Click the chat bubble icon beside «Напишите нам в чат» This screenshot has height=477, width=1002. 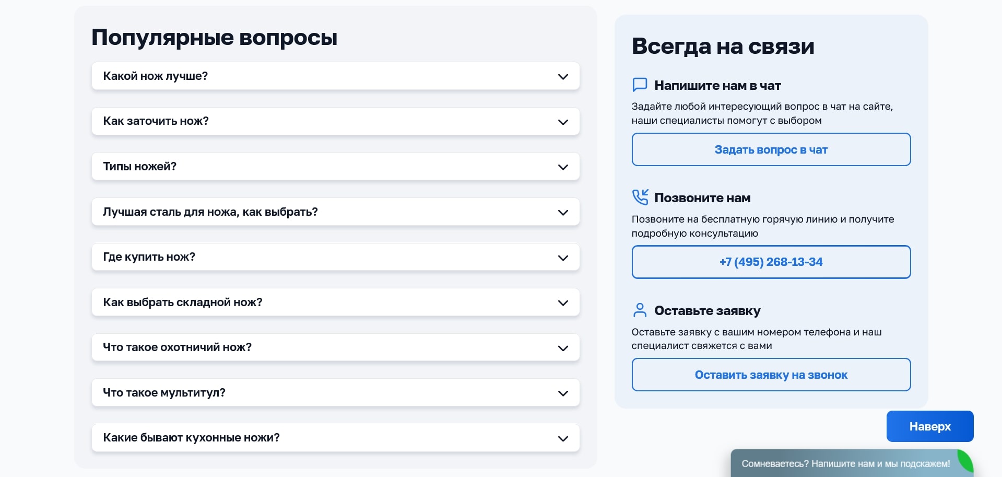[x=640, y=85]
